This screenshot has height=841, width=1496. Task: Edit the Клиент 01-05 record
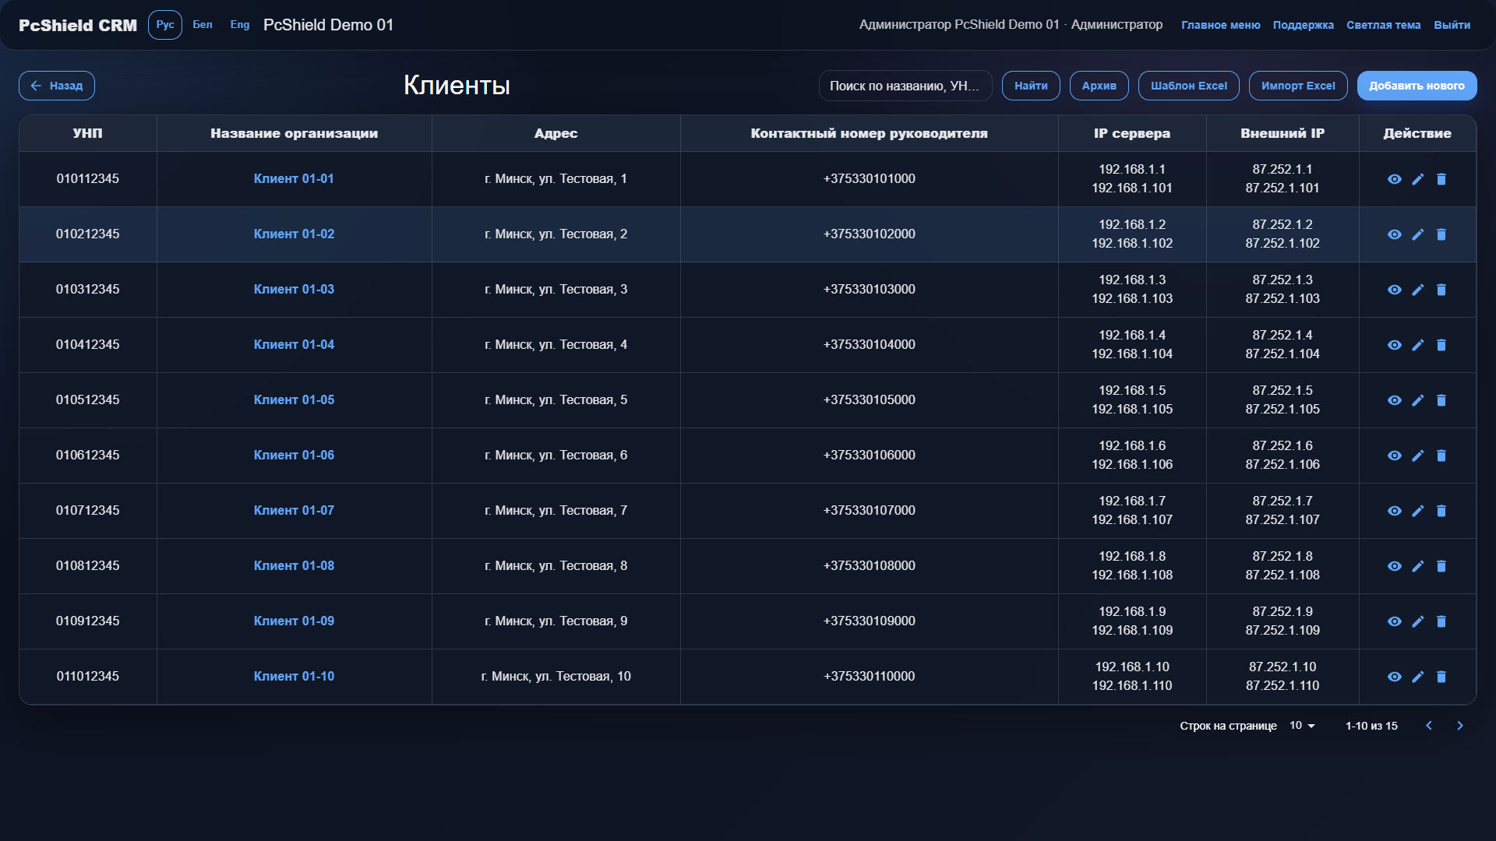coord(1418,400)
